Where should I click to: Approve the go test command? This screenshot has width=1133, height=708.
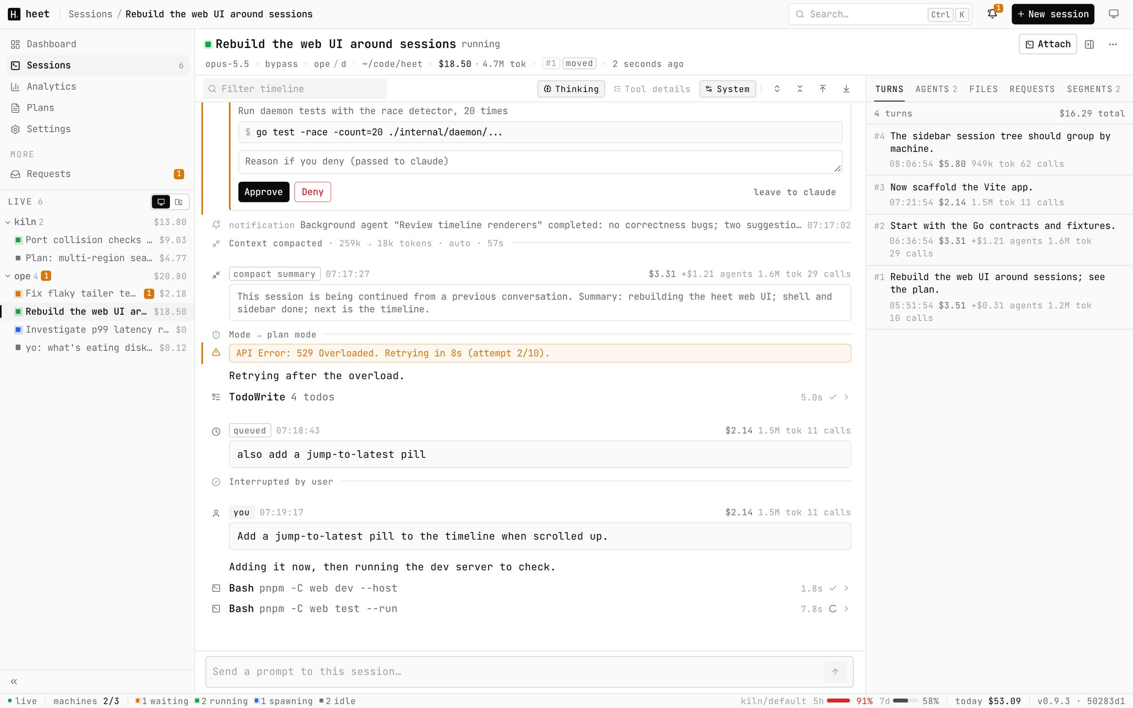point(263,192)
